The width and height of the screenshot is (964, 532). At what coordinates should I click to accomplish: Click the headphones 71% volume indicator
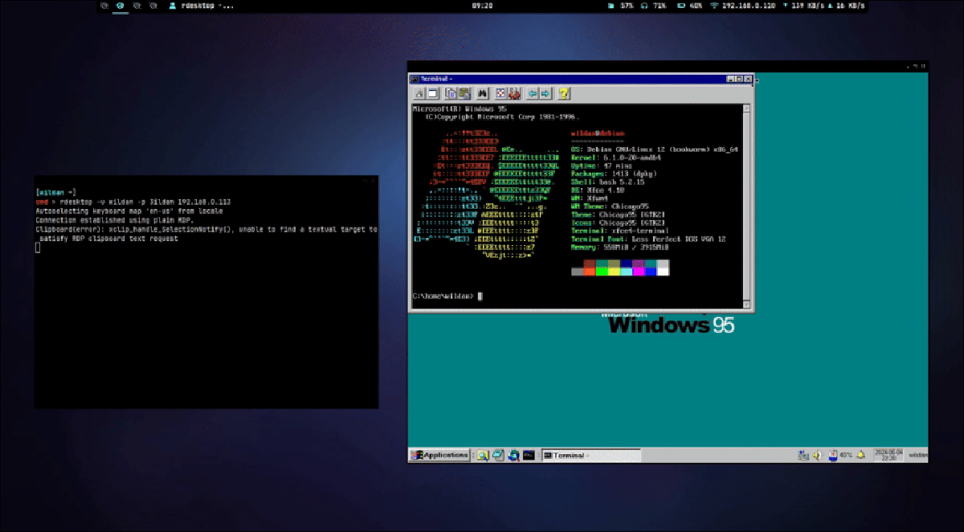click(x=654, y=6)
